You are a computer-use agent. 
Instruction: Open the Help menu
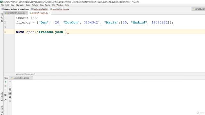(67, 5)
